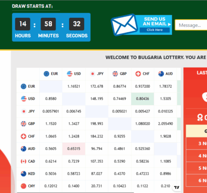Click the EUR/CHF rate 0.937200
The image size is (207, 193).
(143, 86)
